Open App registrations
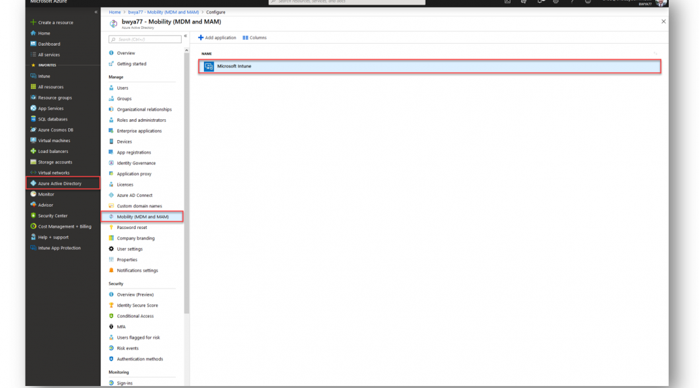Image resolution: width=699 pixels, height=388 pixels. click(134, 152)
